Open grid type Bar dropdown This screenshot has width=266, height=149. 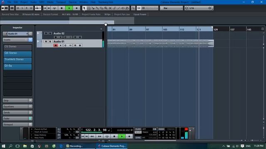(x=171, y=8)
